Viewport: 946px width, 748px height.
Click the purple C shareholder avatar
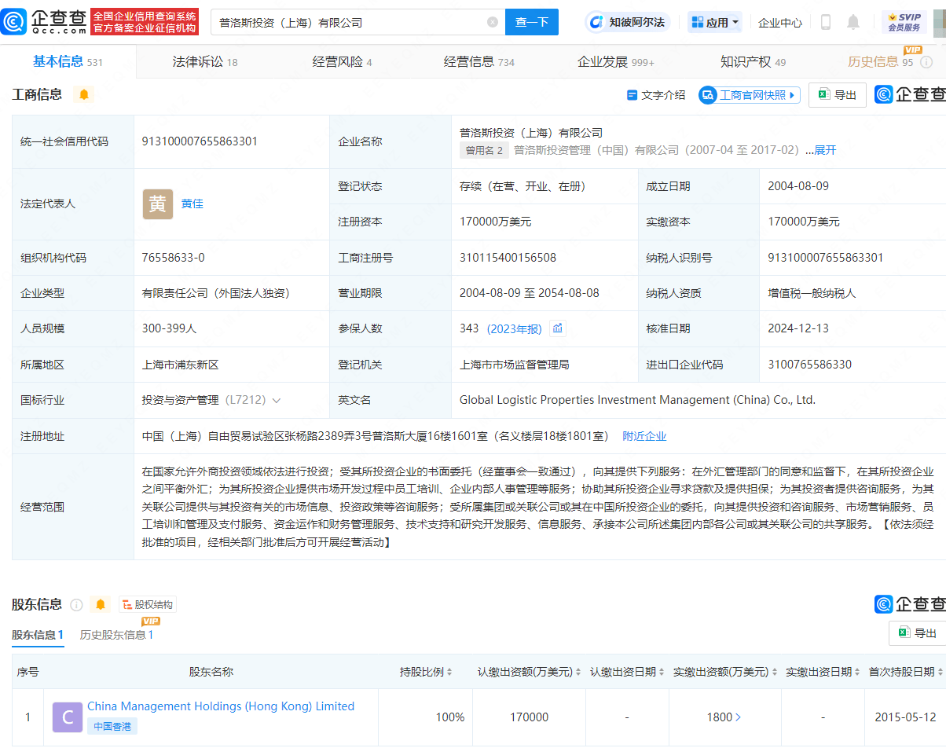click(68, 717)
